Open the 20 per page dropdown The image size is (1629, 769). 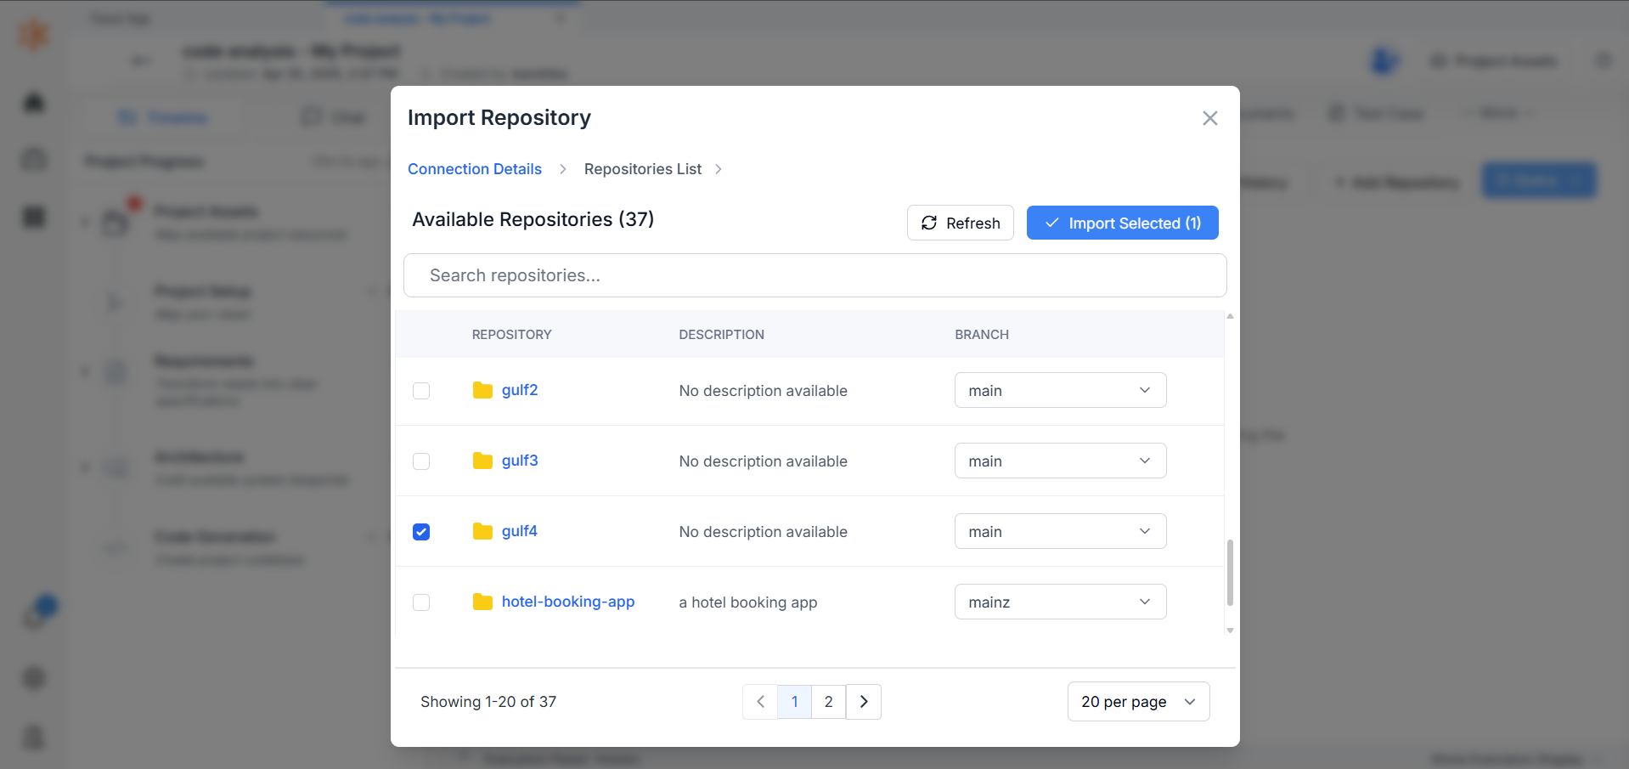(1138, 702)
